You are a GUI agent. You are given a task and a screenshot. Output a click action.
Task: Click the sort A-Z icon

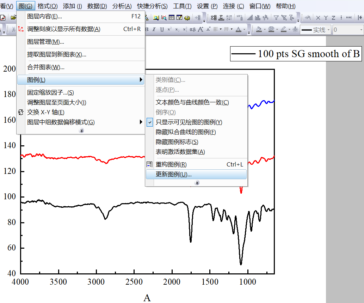tap(229, 18)
